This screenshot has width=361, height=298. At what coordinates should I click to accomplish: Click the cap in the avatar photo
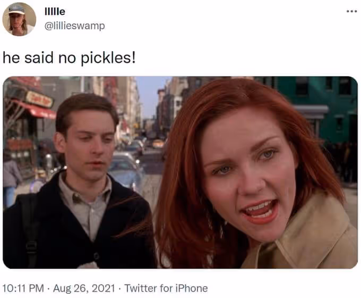(x=16, y=9)
